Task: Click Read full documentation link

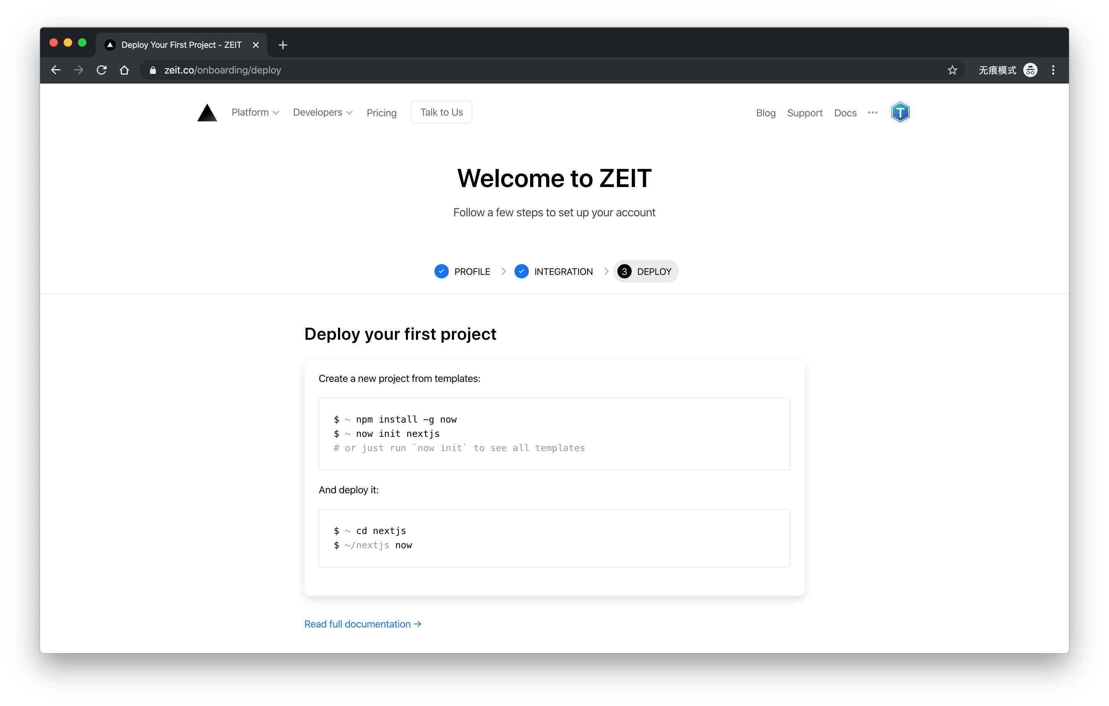Action: pos(363,624)
